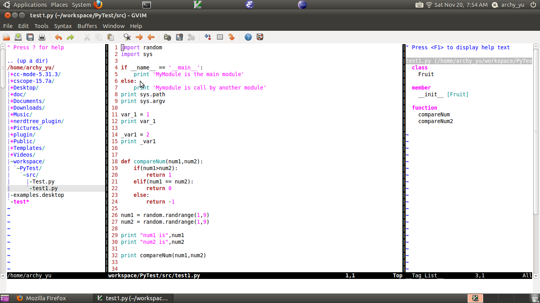540x303 pixels.
Task: Click the green Redo arrow icon
Action: pos(70,37)
